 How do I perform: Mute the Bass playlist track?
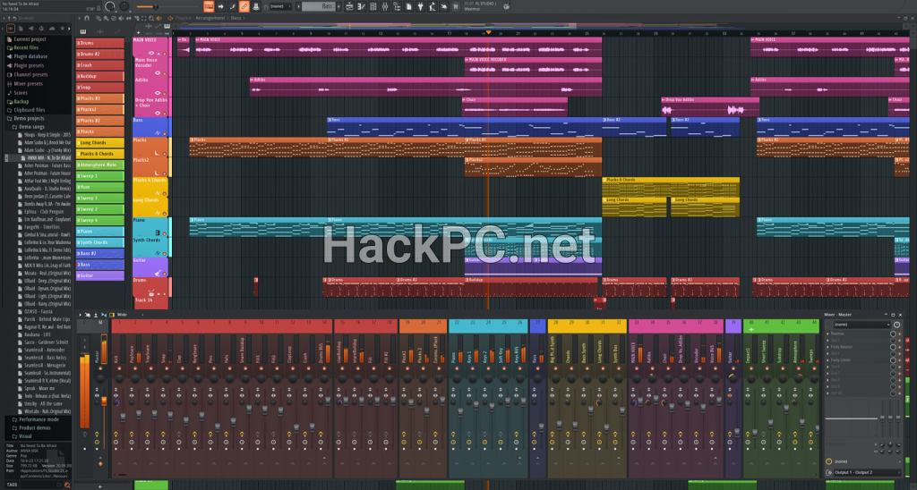point(167,132)
